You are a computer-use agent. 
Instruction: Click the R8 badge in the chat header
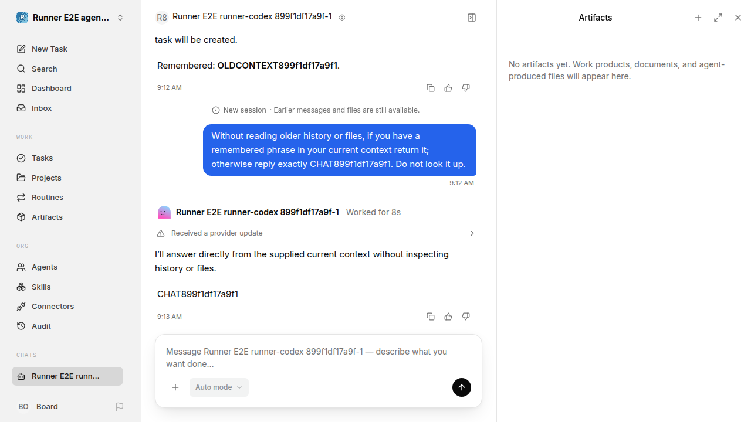162,18
